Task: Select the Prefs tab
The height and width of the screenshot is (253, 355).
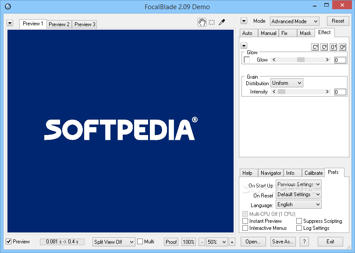Action: pyautogui.click(x=334, y=172)
